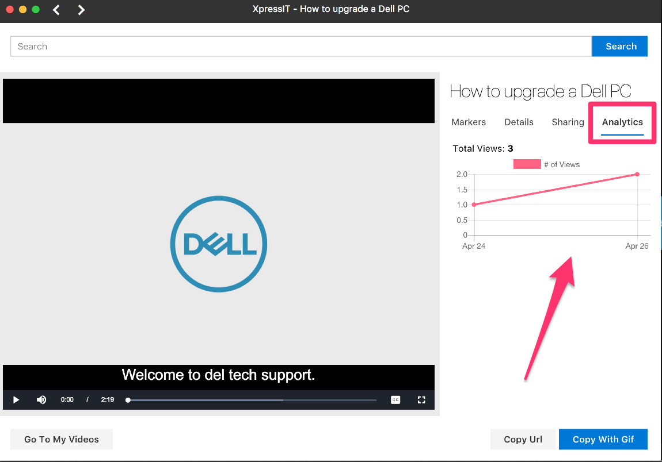Mute the video volume speaker icon
This screenshot has height=462, width=662.
pyautogui.click(x=41, y=399)
